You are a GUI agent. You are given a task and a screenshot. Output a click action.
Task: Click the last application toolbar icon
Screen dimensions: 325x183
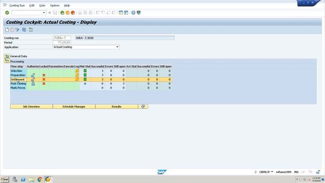tap(31, 29)
